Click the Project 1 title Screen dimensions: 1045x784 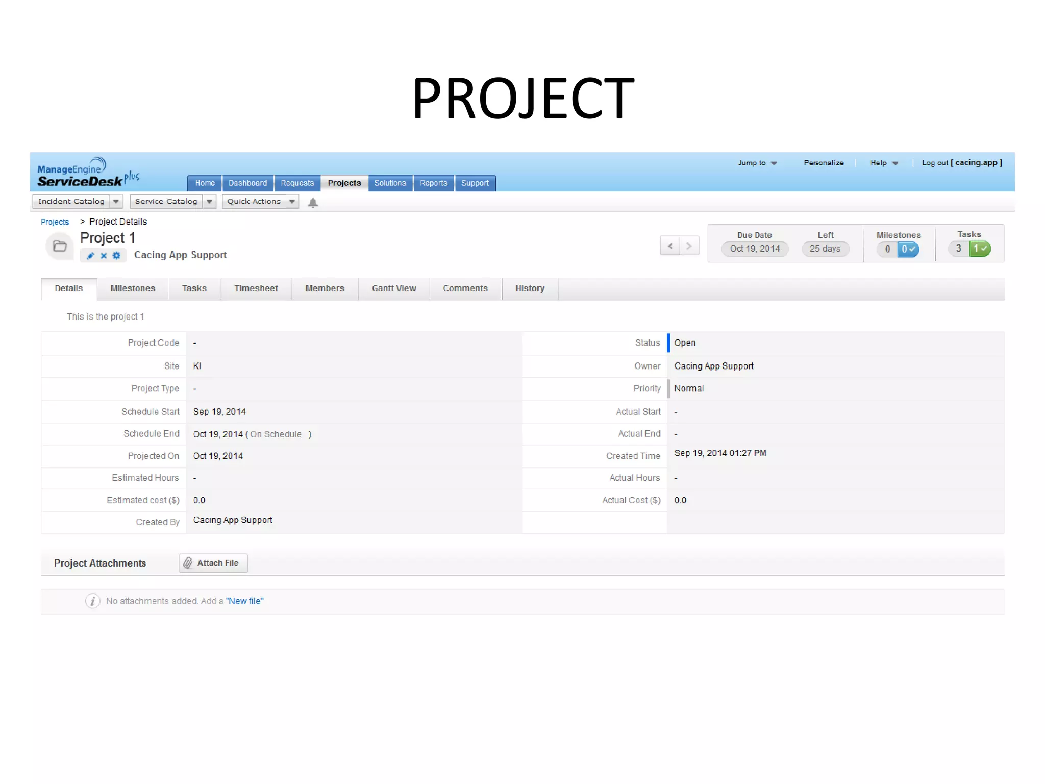108,238
